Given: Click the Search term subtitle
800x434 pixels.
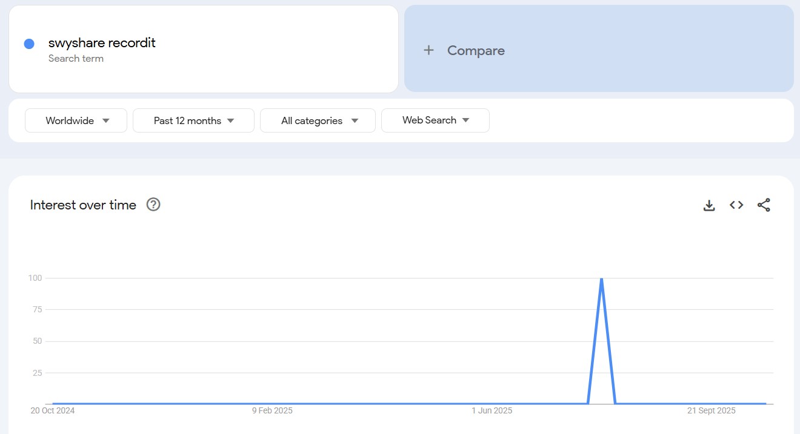Looking at the screenshot, I should point(76,59).
